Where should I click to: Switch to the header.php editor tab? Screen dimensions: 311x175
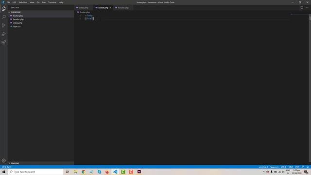[x=123, y=8]
